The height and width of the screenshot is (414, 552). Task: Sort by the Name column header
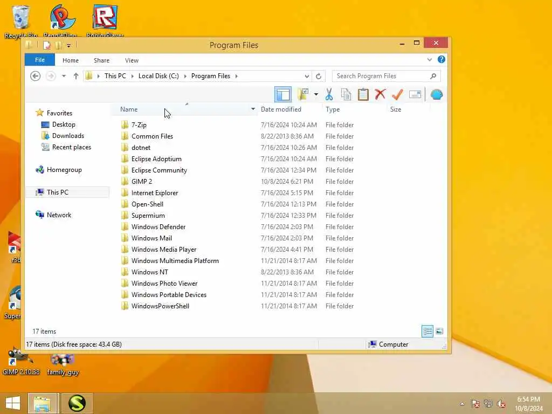pyautogui.click(x=129, y=109)
